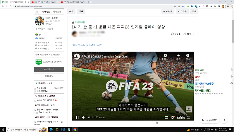Open the Minecraft block taskbar icon
The height and width of the screenshot is (132, 234).
point(57,129)
